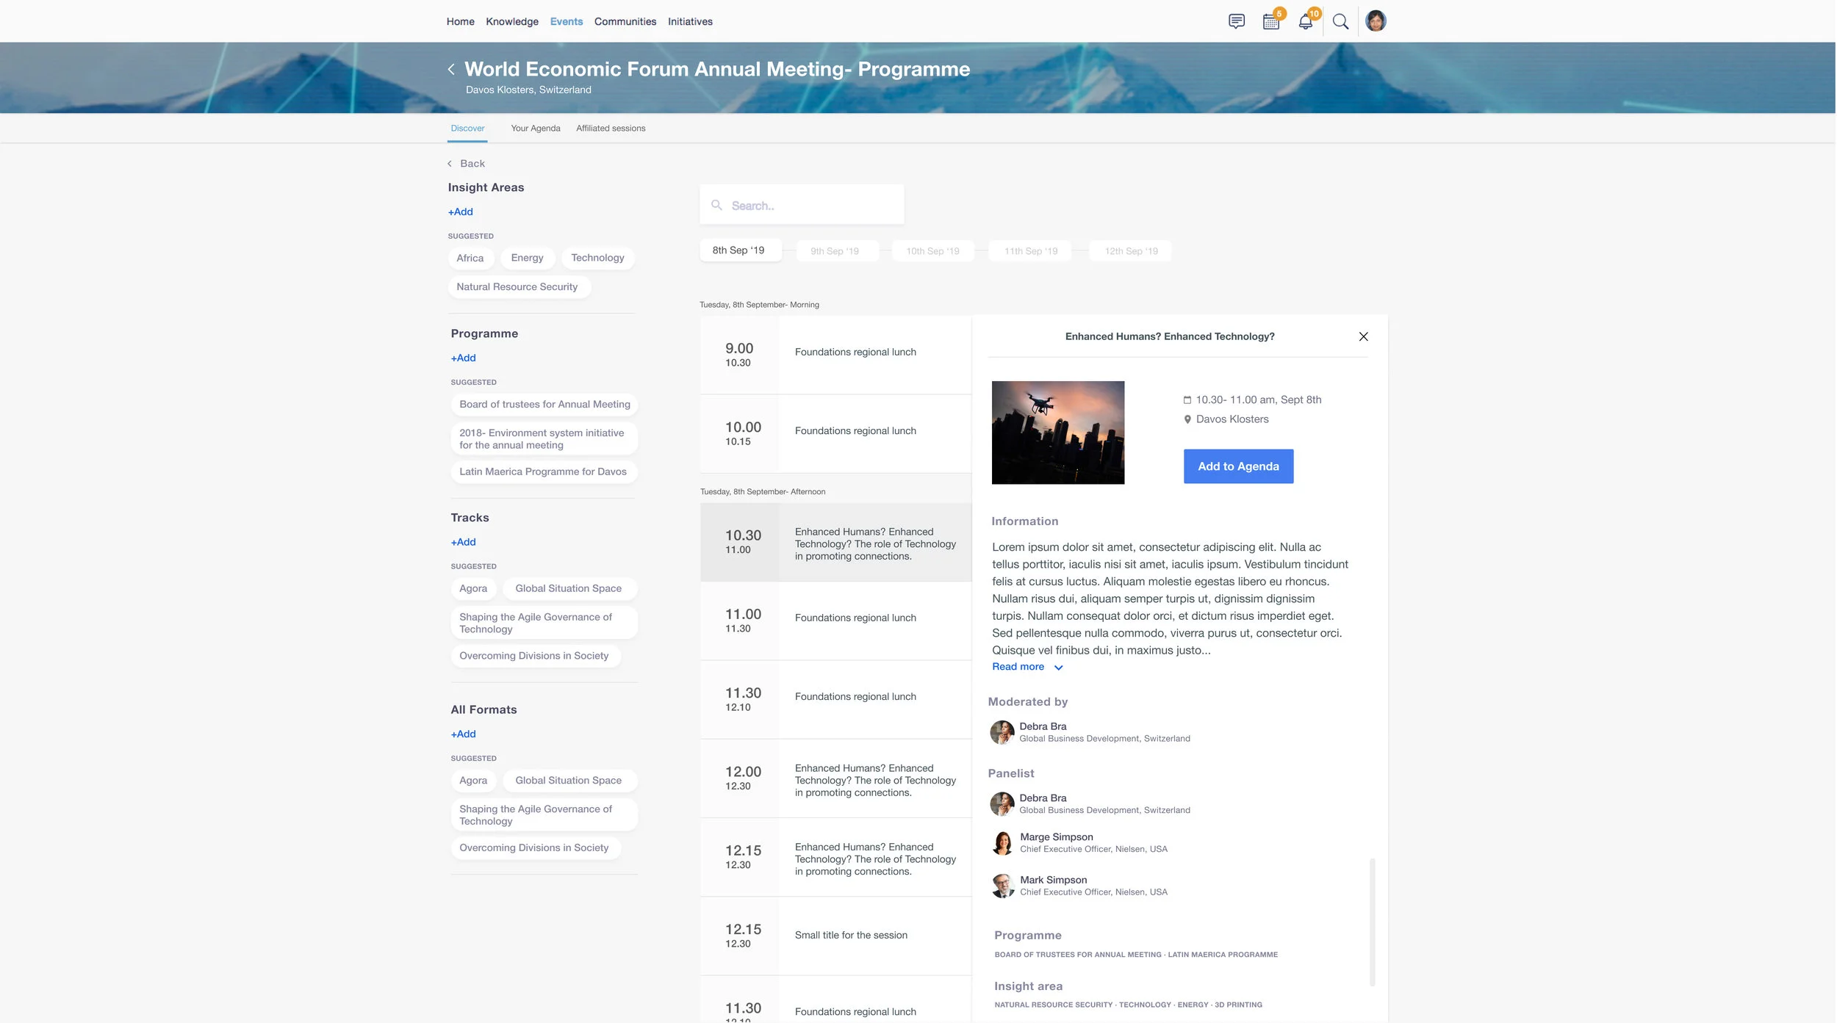The height and width of the screenshot is (1023, 1837).
Task: Toggle the Energy suggested chip
Action: [527, 258]
